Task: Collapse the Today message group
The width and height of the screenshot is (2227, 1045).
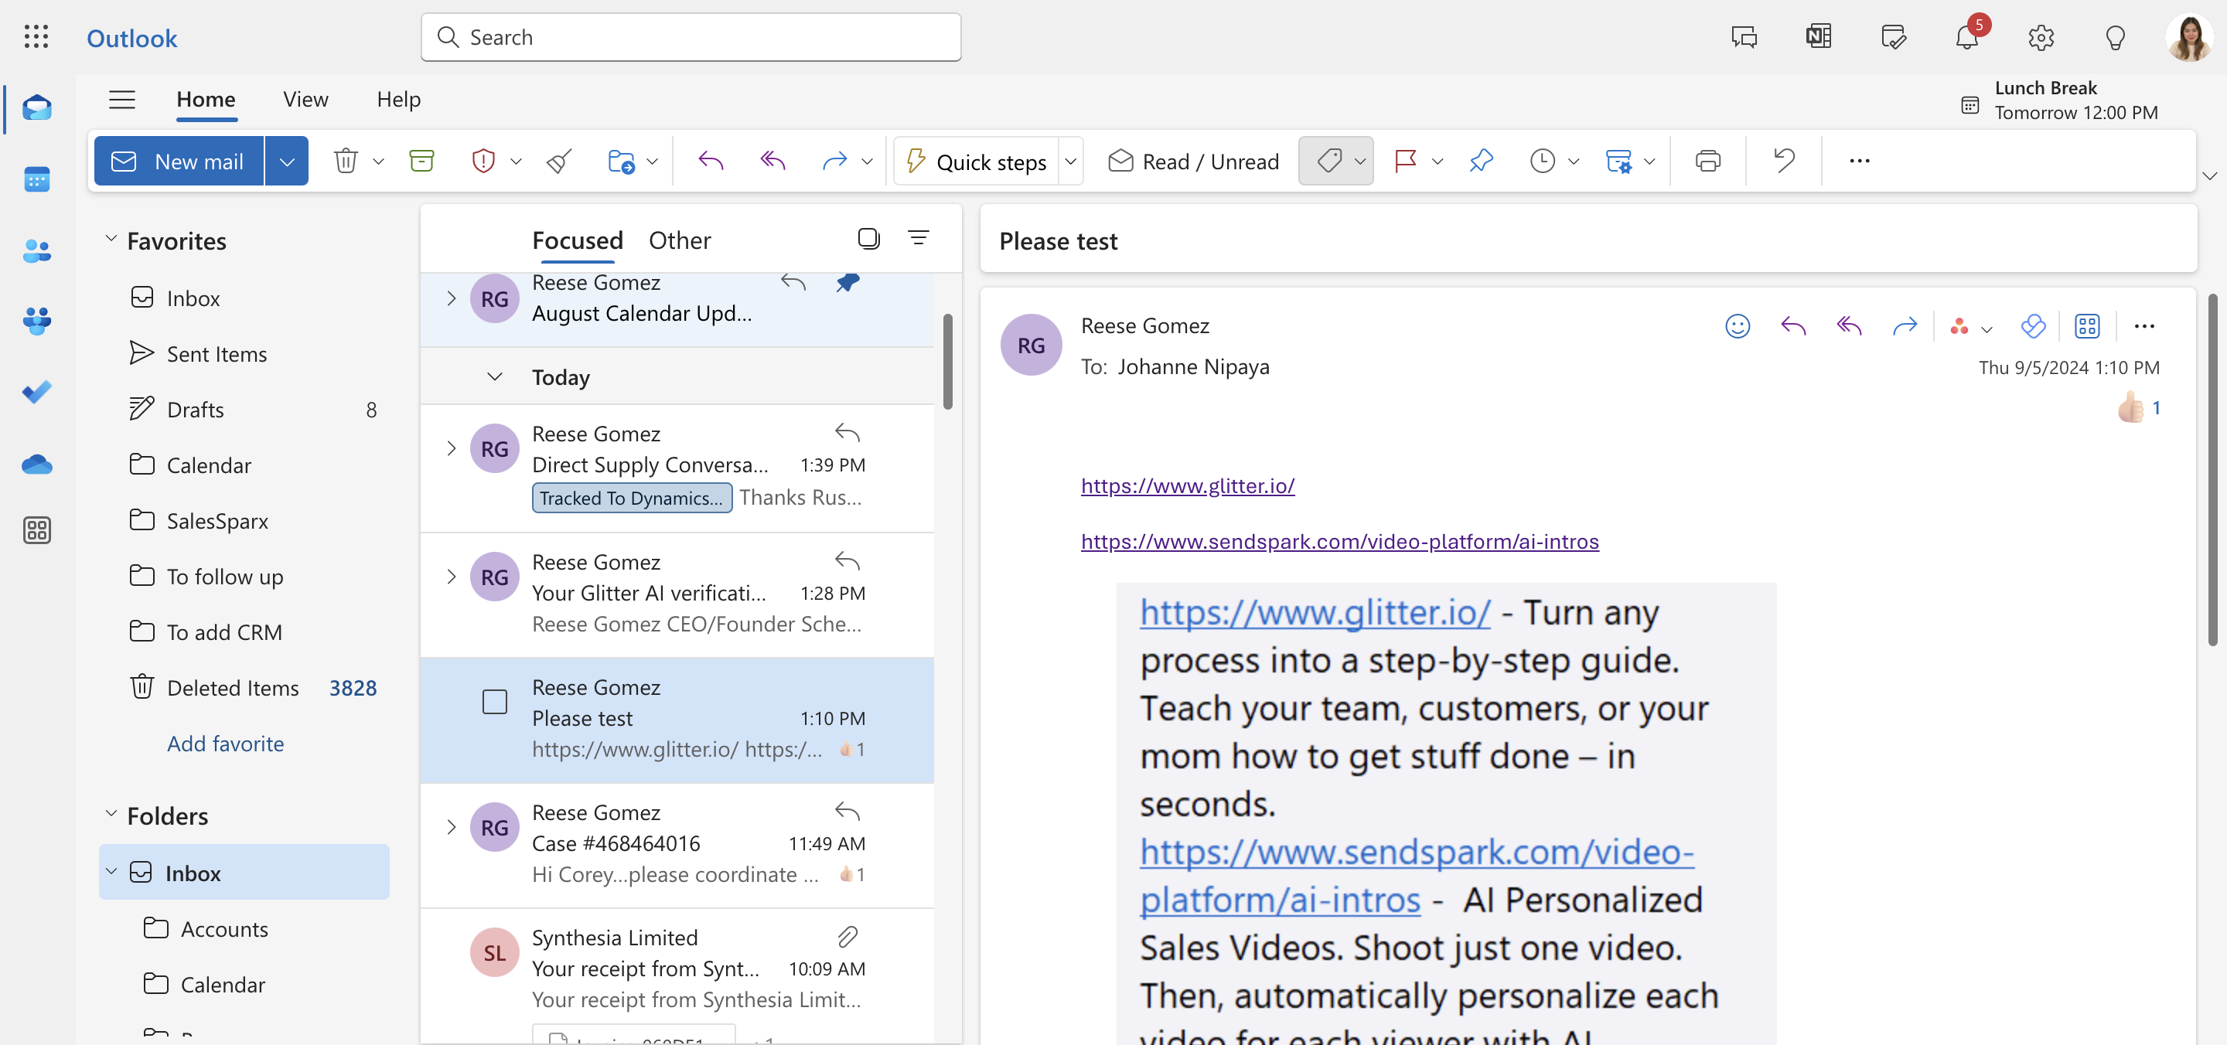Action: tap(495, 377)
